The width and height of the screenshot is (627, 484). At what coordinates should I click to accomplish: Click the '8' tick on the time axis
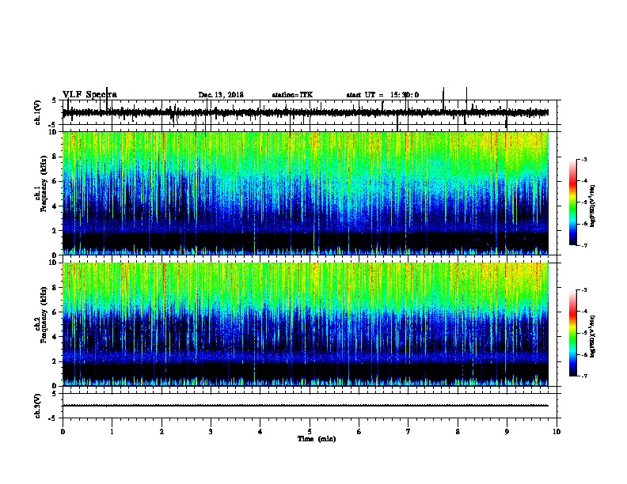click(458, 432)
